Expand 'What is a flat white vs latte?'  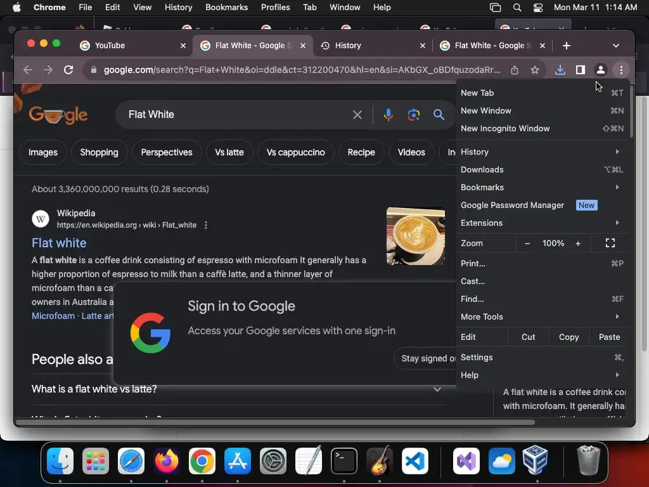238,389
